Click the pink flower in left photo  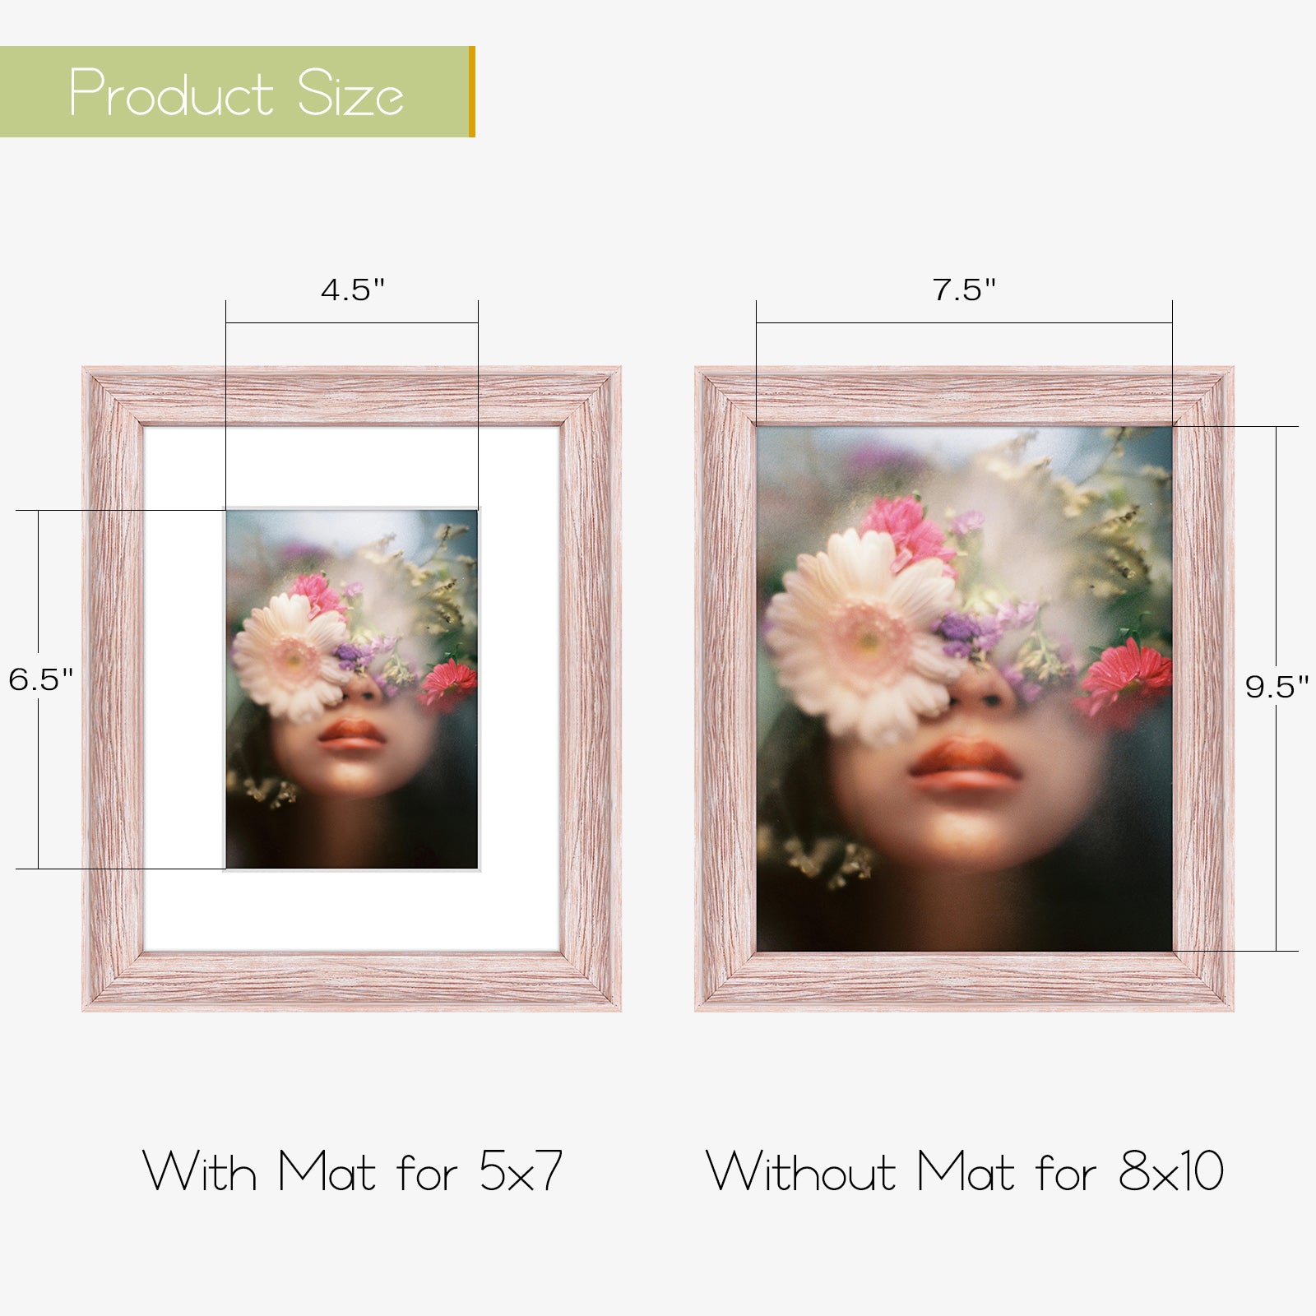317,594
